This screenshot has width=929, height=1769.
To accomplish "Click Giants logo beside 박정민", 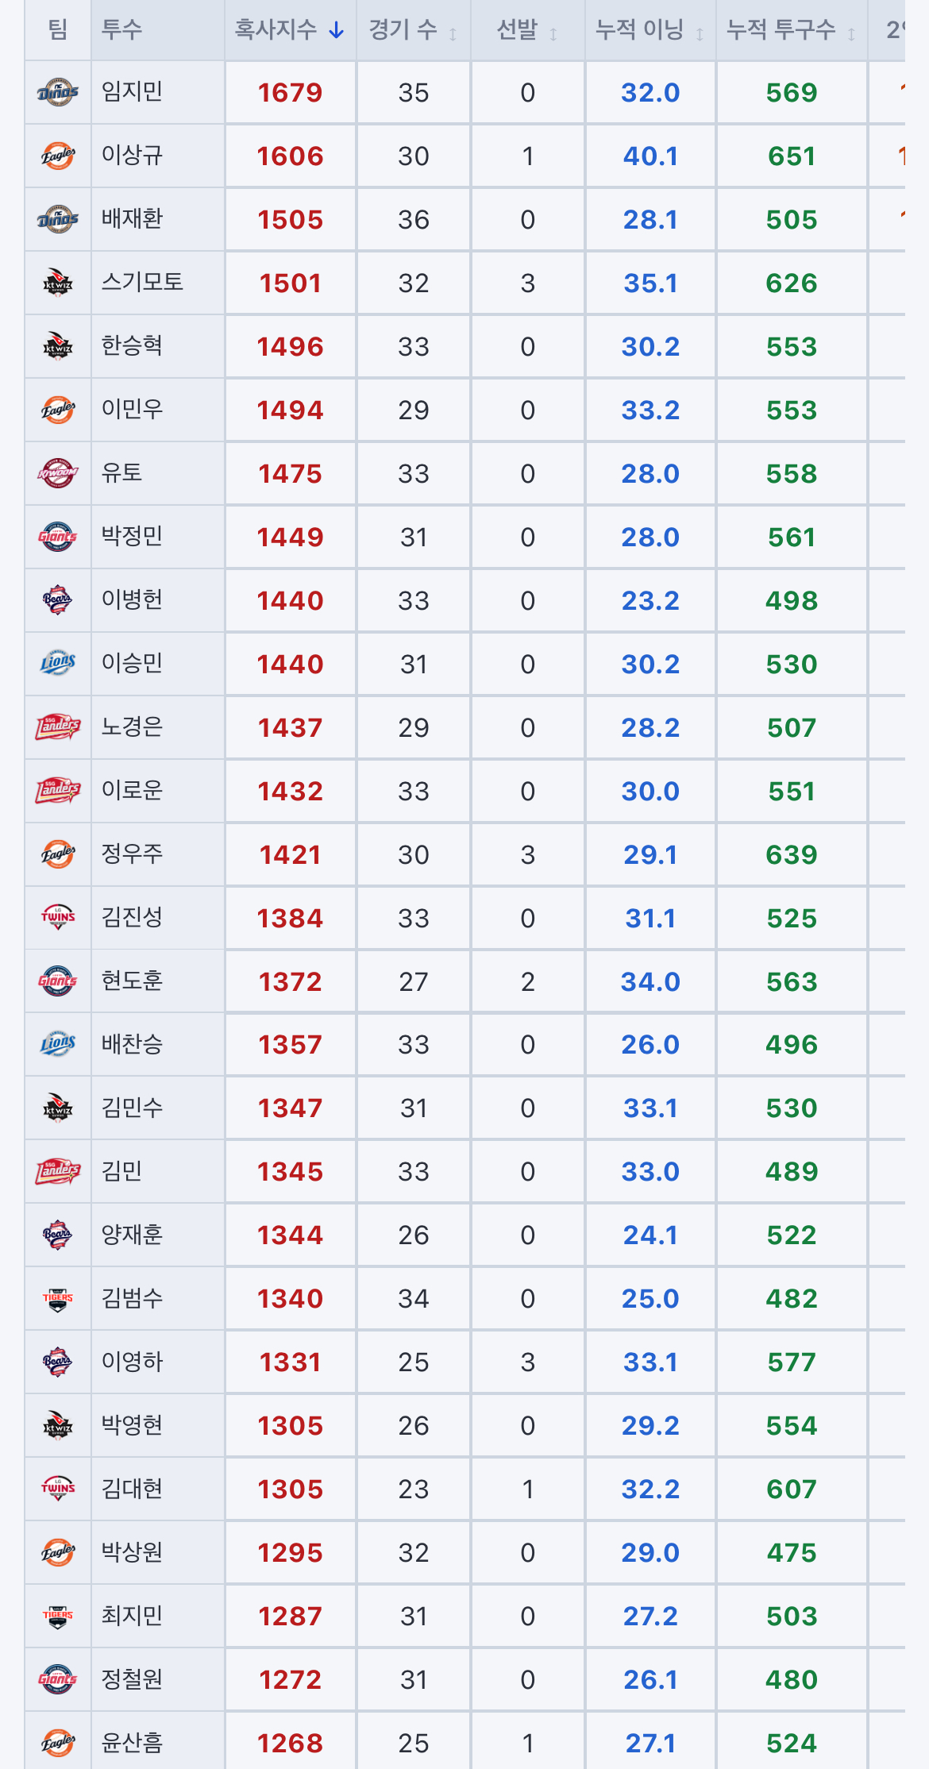I will [58, 537].
